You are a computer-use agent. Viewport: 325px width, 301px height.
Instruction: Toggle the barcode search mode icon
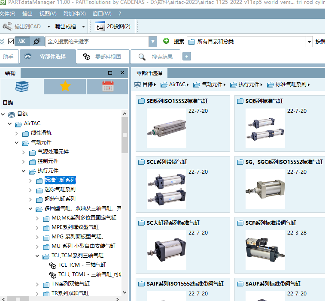[x=37, y=41]
